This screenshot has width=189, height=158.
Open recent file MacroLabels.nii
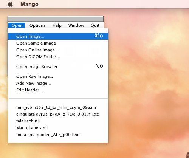[58, 128]
